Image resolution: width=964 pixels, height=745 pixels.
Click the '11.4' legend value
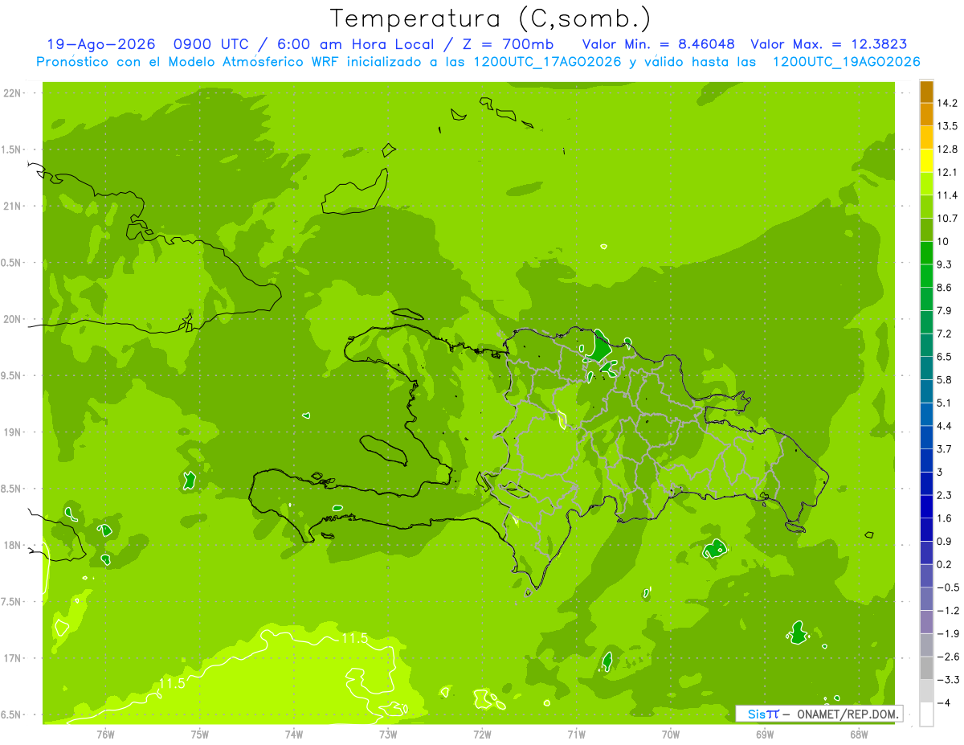(948, 195)
